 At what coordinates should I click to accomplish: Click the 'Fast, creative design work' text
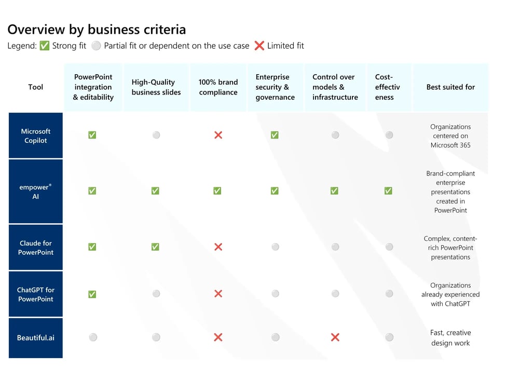tap(450, 337)
